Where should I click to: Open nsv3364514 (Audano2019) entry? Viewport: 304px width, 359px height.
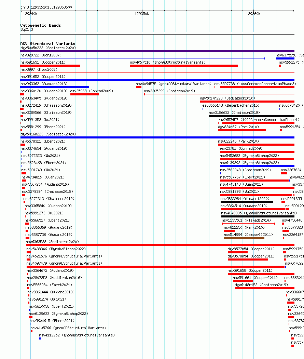244,206
